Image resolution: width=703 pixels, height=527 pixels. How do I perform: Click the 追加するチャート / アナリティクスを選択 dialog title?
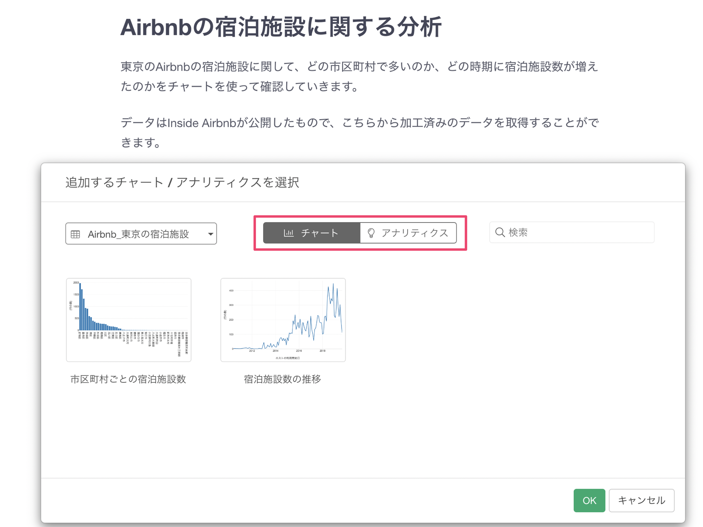tap(182, 182)
